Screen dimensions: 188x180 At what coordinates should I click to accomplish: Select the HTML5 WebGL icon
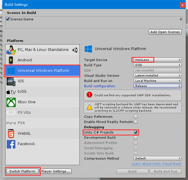pyautogui.click(x=11, y=134)
